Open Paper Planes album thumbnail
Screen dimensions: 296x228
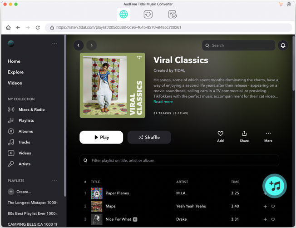(x=97, y=193)
